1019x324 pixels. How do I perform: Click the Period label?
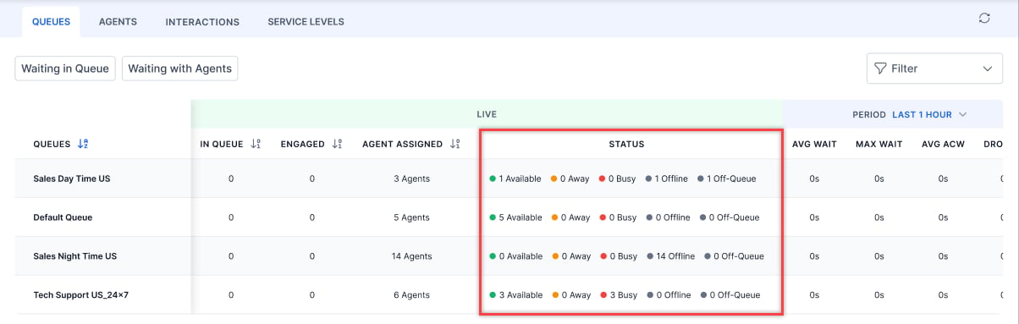tap(869, 114)
